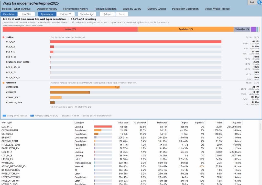Click the blue 'waiting on the resource' legend swatch
Image resolution: width=262 pixels, height=185 pixels.
click(x=4, y=115)
